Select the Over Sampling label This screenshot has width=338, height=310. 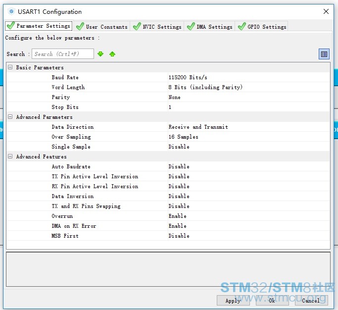pyautogui.click(x=71, y=137)
